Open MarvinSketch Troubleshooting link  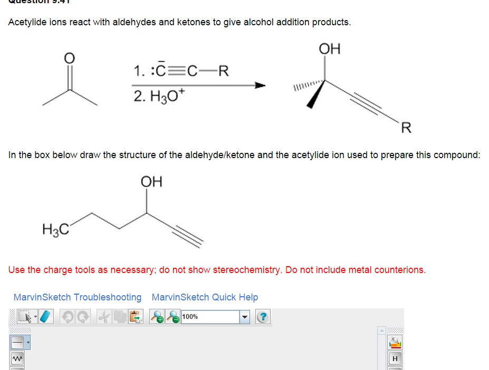coord(77,297)
